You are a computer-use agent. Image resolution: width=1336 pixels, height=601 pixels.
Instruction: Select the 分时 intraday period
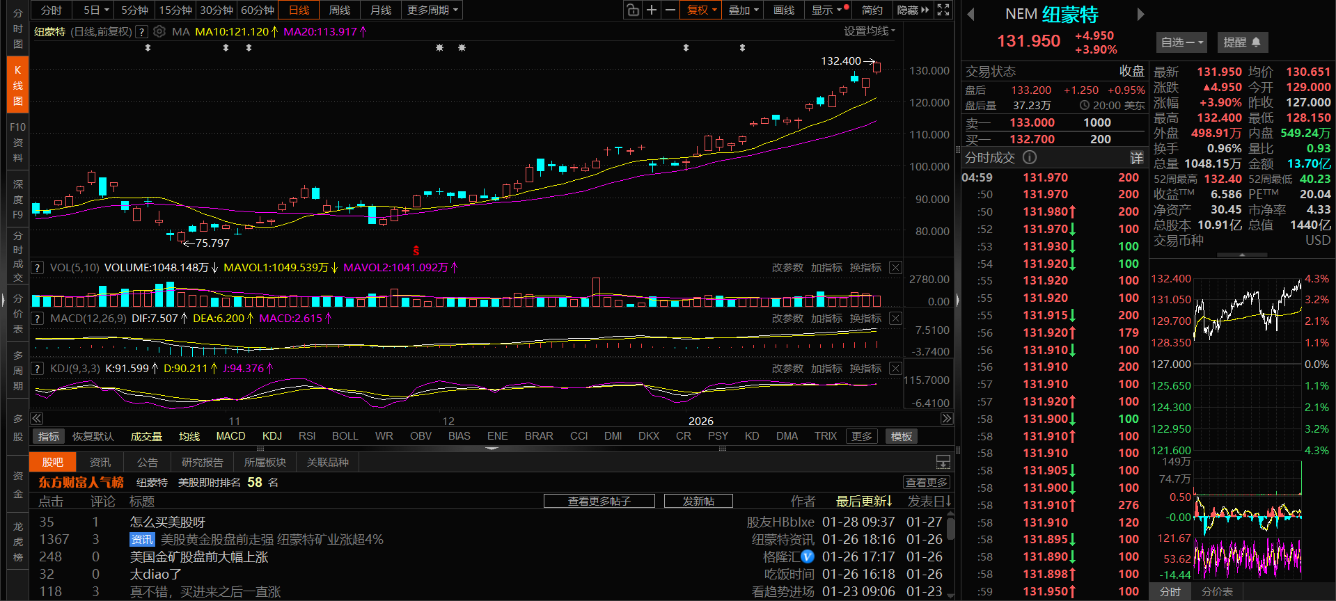click(x=52, y=10)
